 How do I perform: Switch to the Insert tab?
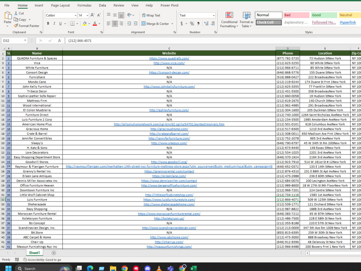click(39, 5)
